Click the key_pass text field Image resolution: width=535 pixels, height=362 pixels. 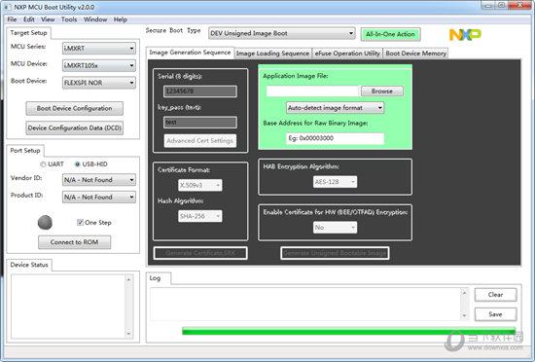click(x=200, y=123)
